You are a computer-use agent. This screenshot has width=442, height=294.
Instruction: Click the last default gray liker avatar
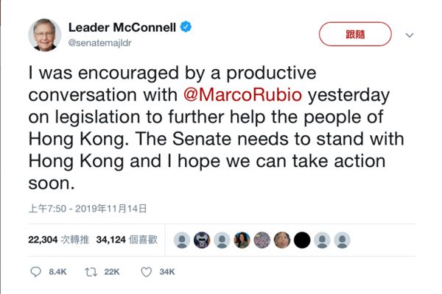point(342,240)
